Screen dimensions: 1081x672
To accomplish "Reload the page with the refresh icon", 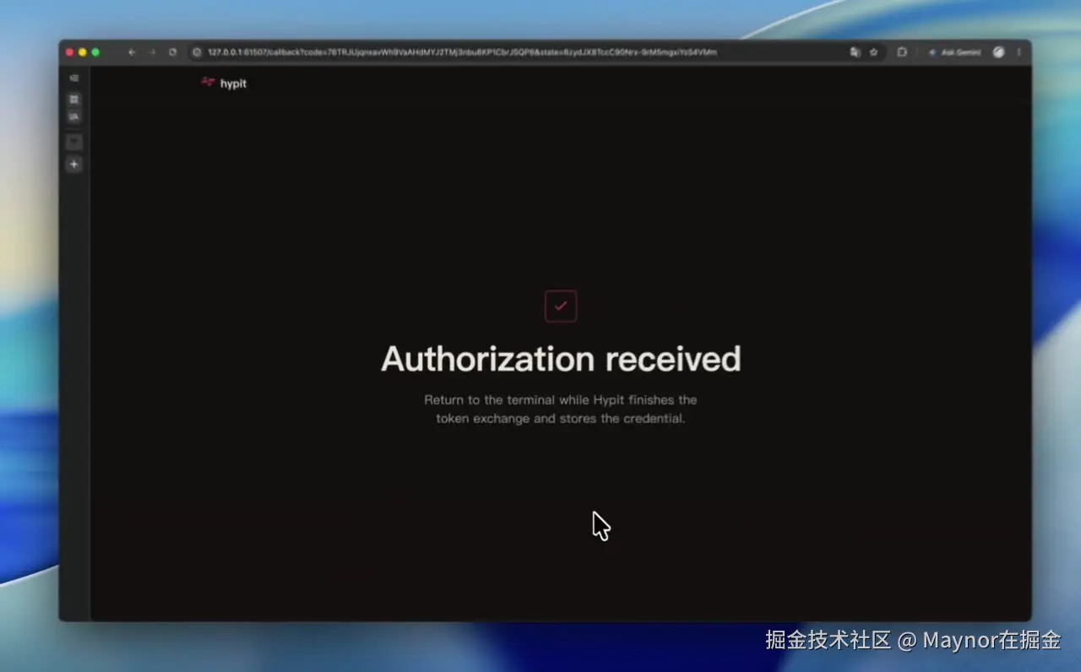I will click(172, 52).
